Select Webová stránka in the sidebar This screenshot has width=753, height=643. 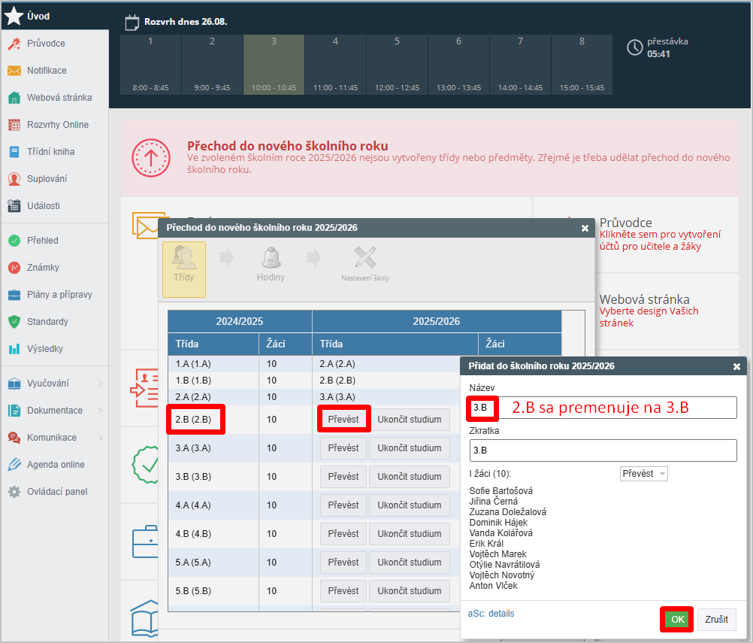click(59, 98)
